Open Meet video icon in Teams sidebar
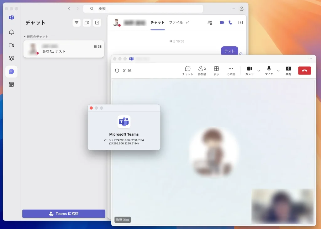 [12, 45]
